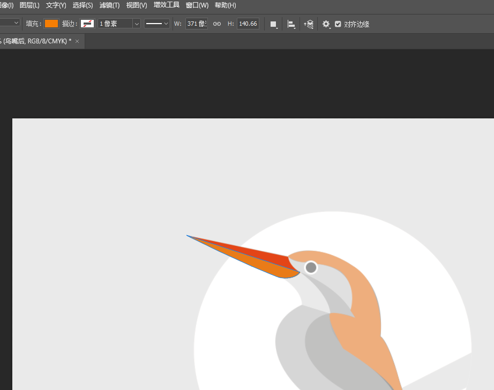
Task: Open the 增效工具 menu
Action: click(166, 5)
